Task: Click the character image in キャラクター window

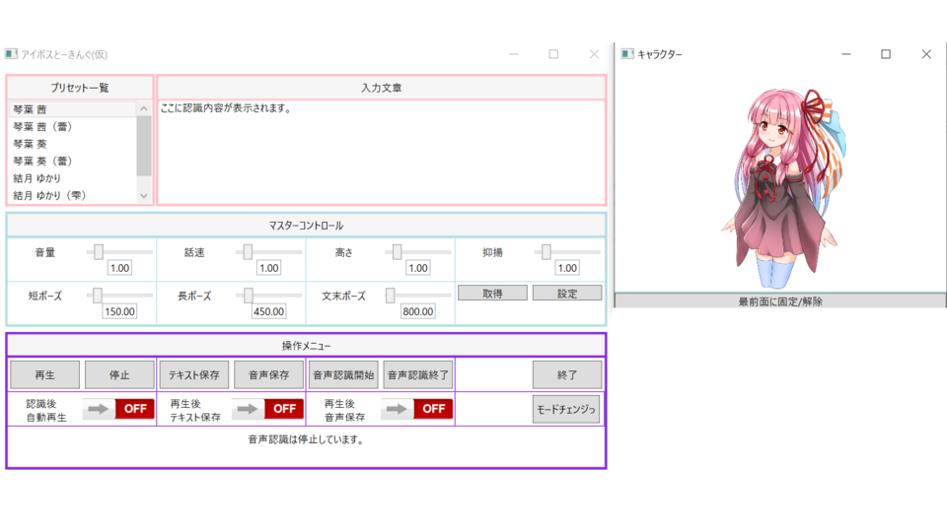Action: click(x=783, y=188)
